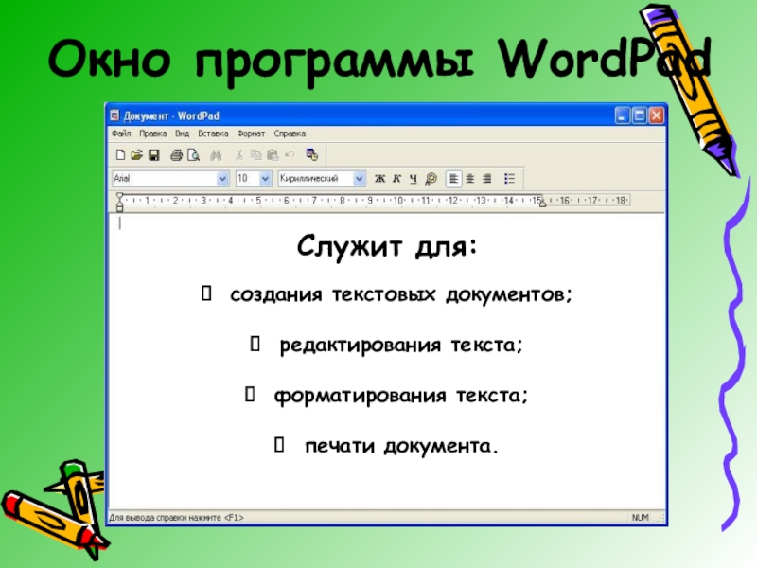Click the Undo arrow icon
Viewport: 757px width, 568px height.
pyautogui.click(x=290, y=155)
